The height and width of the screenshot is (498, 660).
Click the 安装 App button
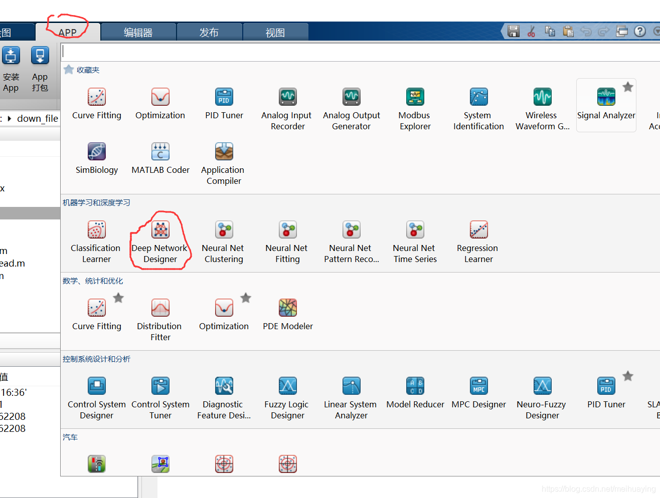[x=11, y=69]
